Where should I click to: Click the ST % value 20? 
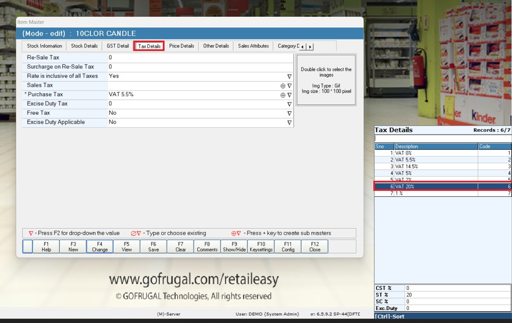tap(458, 295)
